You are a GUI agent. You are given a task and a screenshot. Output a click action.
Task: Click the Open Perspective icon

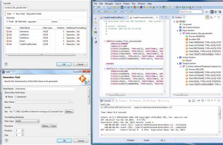[x=207, y=12]
